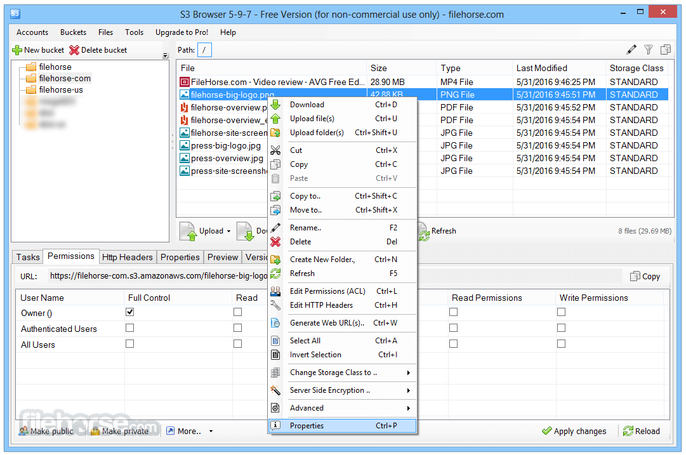Click the Invert Selection document icon
This screenshot has width=686, height=455.
(x=275, y=354)
